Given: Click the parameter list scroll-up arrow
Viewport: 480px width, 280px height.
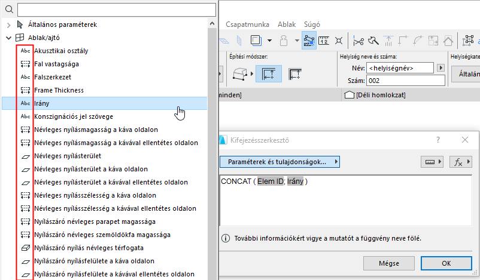Looking at the screenshot, I should point(212,23).
